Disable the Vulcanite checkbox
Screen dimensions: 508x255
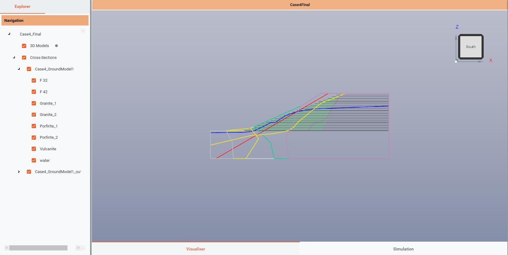pos(34,149)
